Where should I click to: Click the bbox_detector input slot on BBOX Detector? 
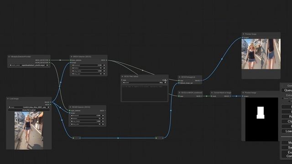click(x=71, y=60)
